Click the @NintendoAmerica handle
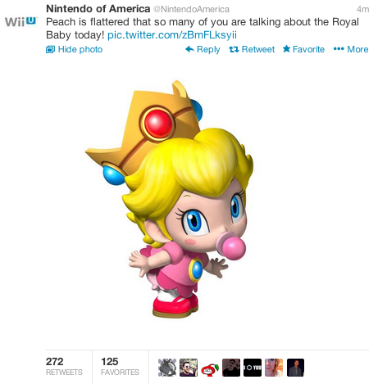The width and height of the screenshot is (378, 384). point(191,9)
